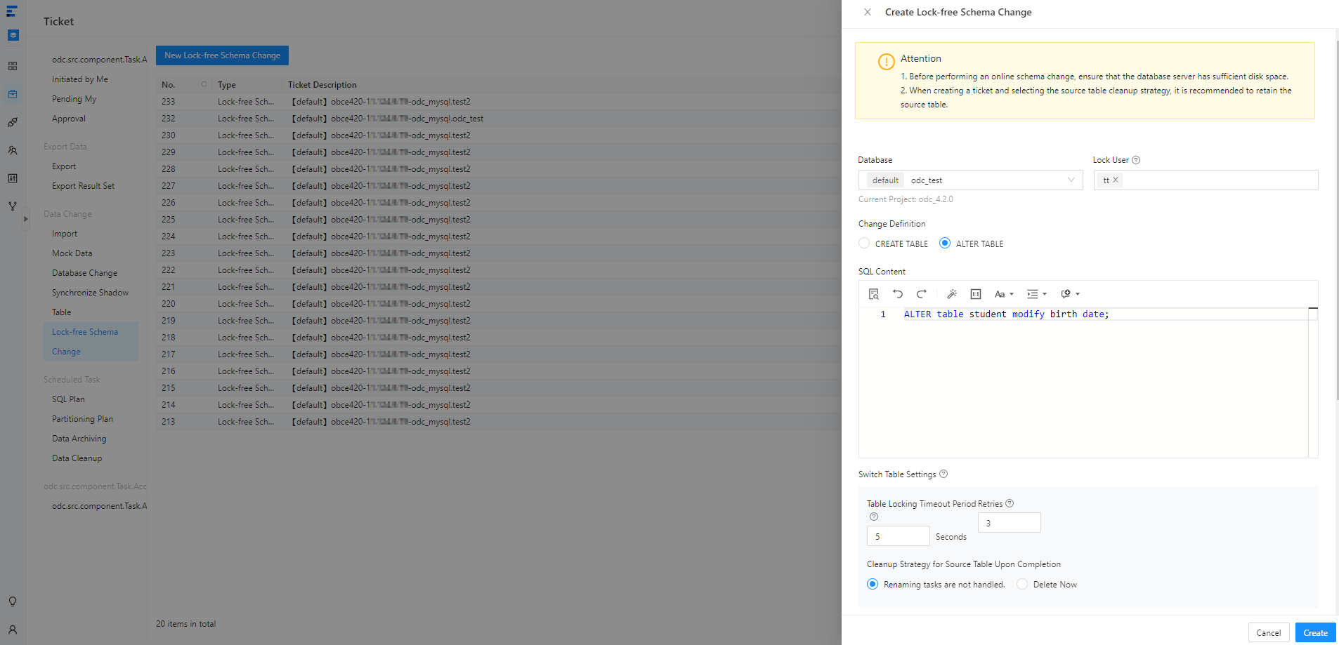The image size is (1339, 645).
Task: Focus the Retries input showing 3
Action: (1009, 523)
